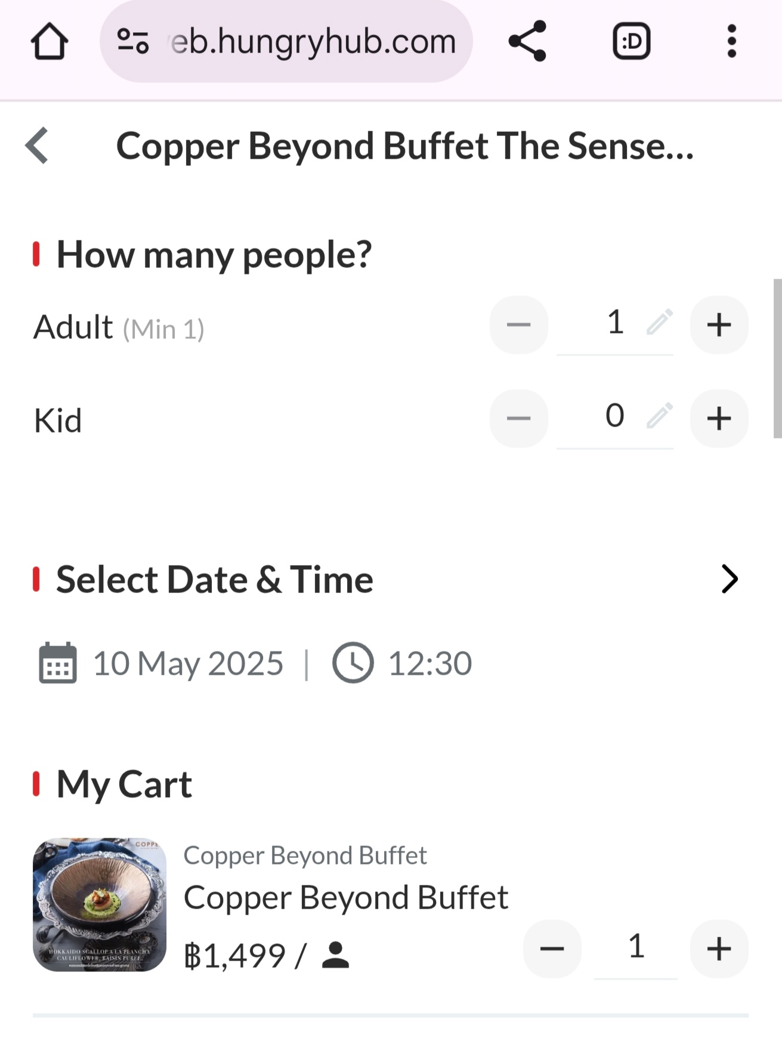Decrease kid count with minus button
This screenshot has height=1062, width=782.
pos(519,418)
